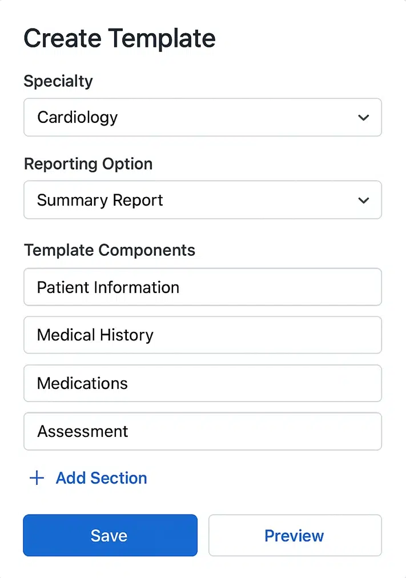Click the Specialty field label

pyautogui.click(x=58, y=81)
